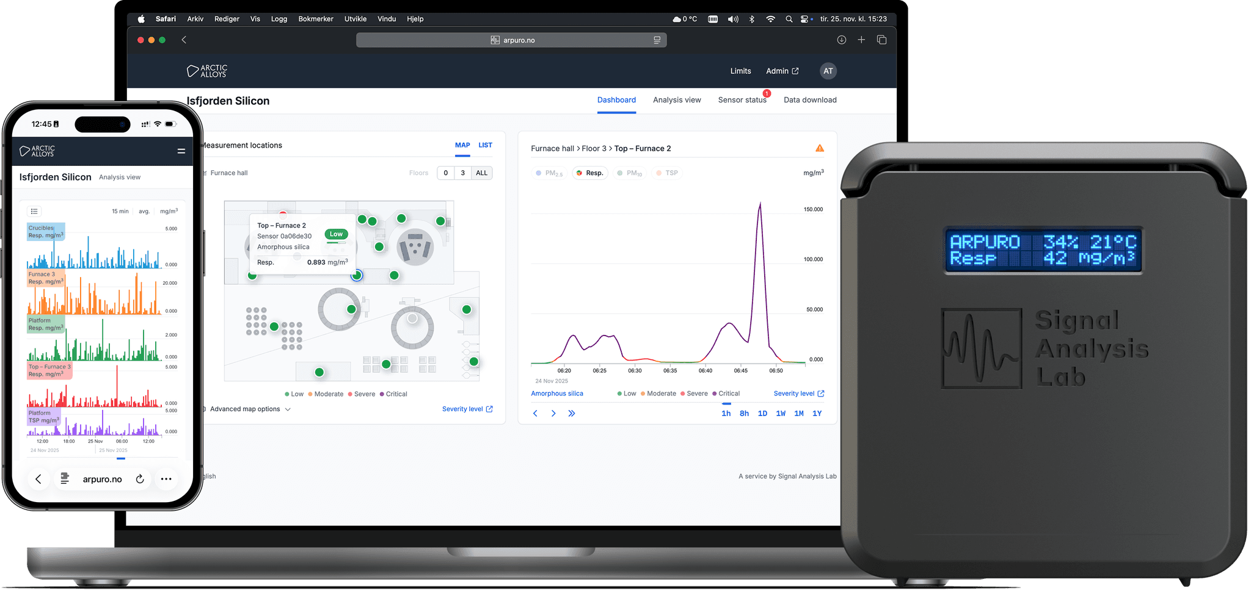This screenshot has width=1251, height=593.
Task: Open the 15 min interval dropdown on the phone
Action: pyautogui.click(x=120, y=212)
